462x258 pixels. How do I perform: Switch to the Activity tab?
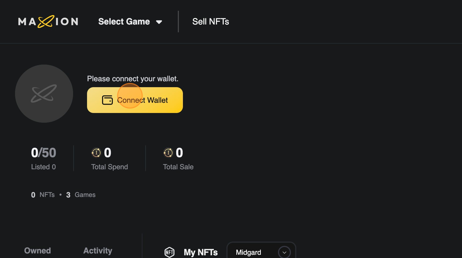(x=97, y=251)
